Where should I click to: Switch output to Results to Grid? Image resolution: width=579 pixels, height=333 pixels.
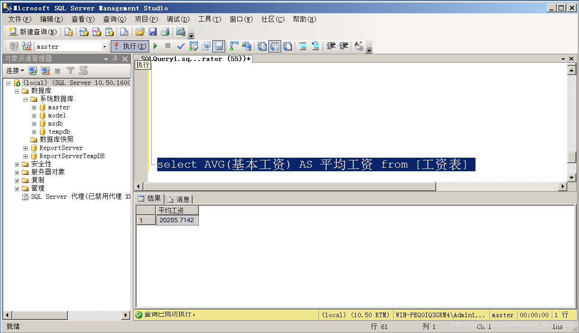(275, 46)
